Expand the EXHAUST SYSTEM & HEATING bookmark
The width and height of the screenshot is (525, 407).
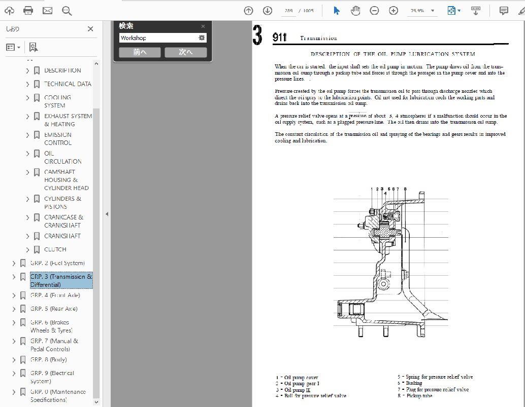click(x=28, y=116)
